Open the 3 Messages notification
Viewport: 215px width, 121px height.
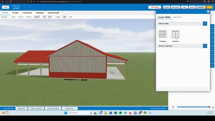(155, 7)
